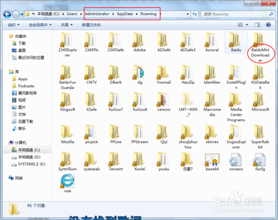Screen dimensions: 278x220
Task: Open the BaiduYunGuanjia folder
Action: coord(67,77)
